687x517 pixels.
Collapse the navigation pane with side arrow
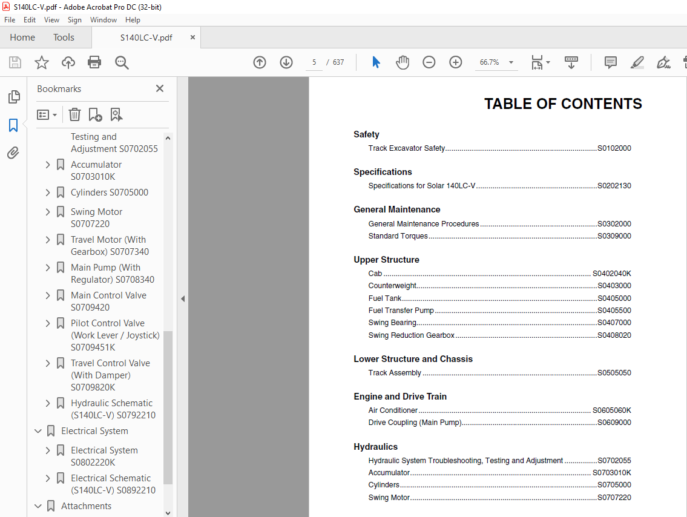point(183,299)
